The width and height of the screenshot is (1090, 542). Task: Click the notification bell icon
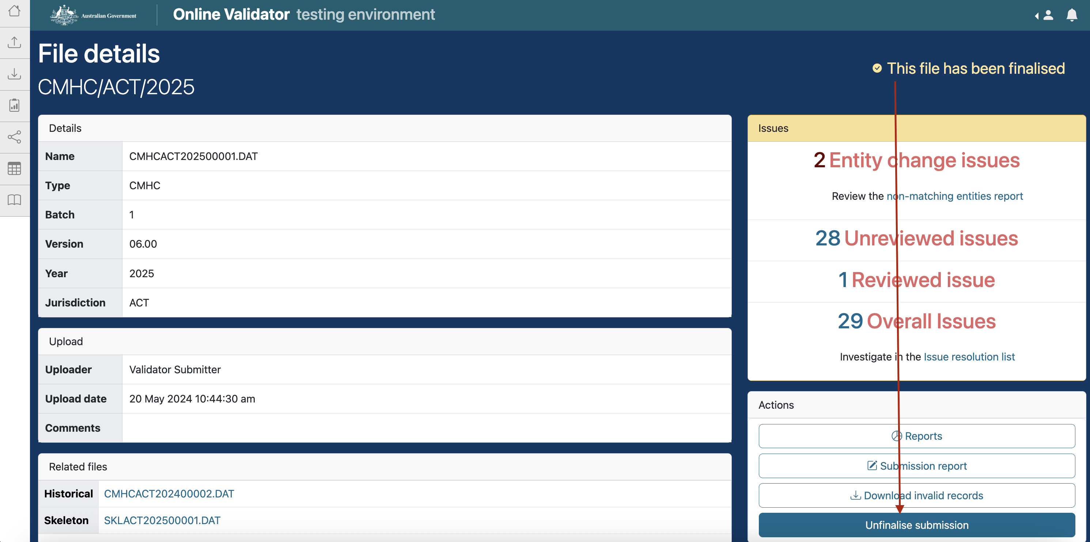1071,15
